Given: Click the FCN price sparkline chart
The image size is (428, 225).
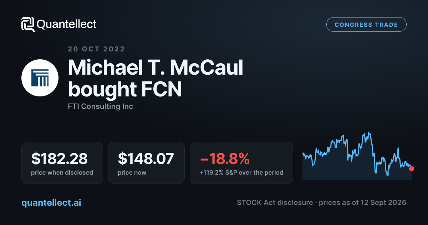Looking at the screenshot, I should pos(357,156).
